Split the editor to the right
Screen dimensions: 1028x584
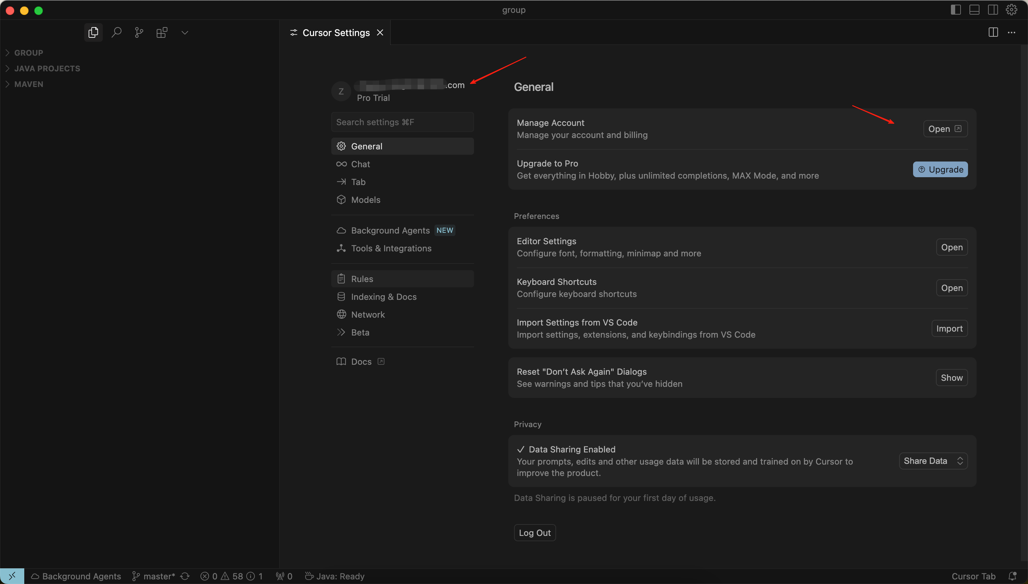[x=993, y=32]
